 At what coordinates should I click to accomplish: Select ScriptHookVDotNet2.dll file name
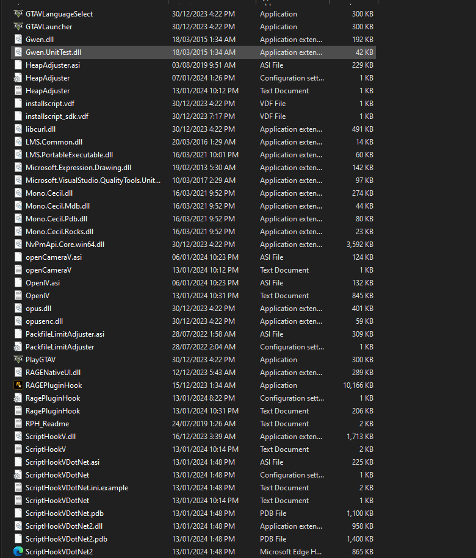click(x=64, y=526)
